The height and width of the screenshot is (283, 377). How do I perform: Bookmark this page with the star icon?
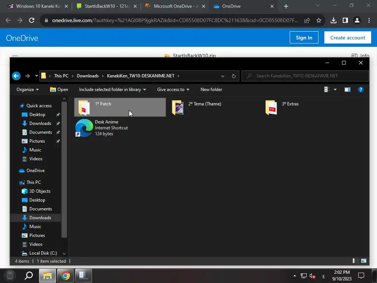coord(318,21)
